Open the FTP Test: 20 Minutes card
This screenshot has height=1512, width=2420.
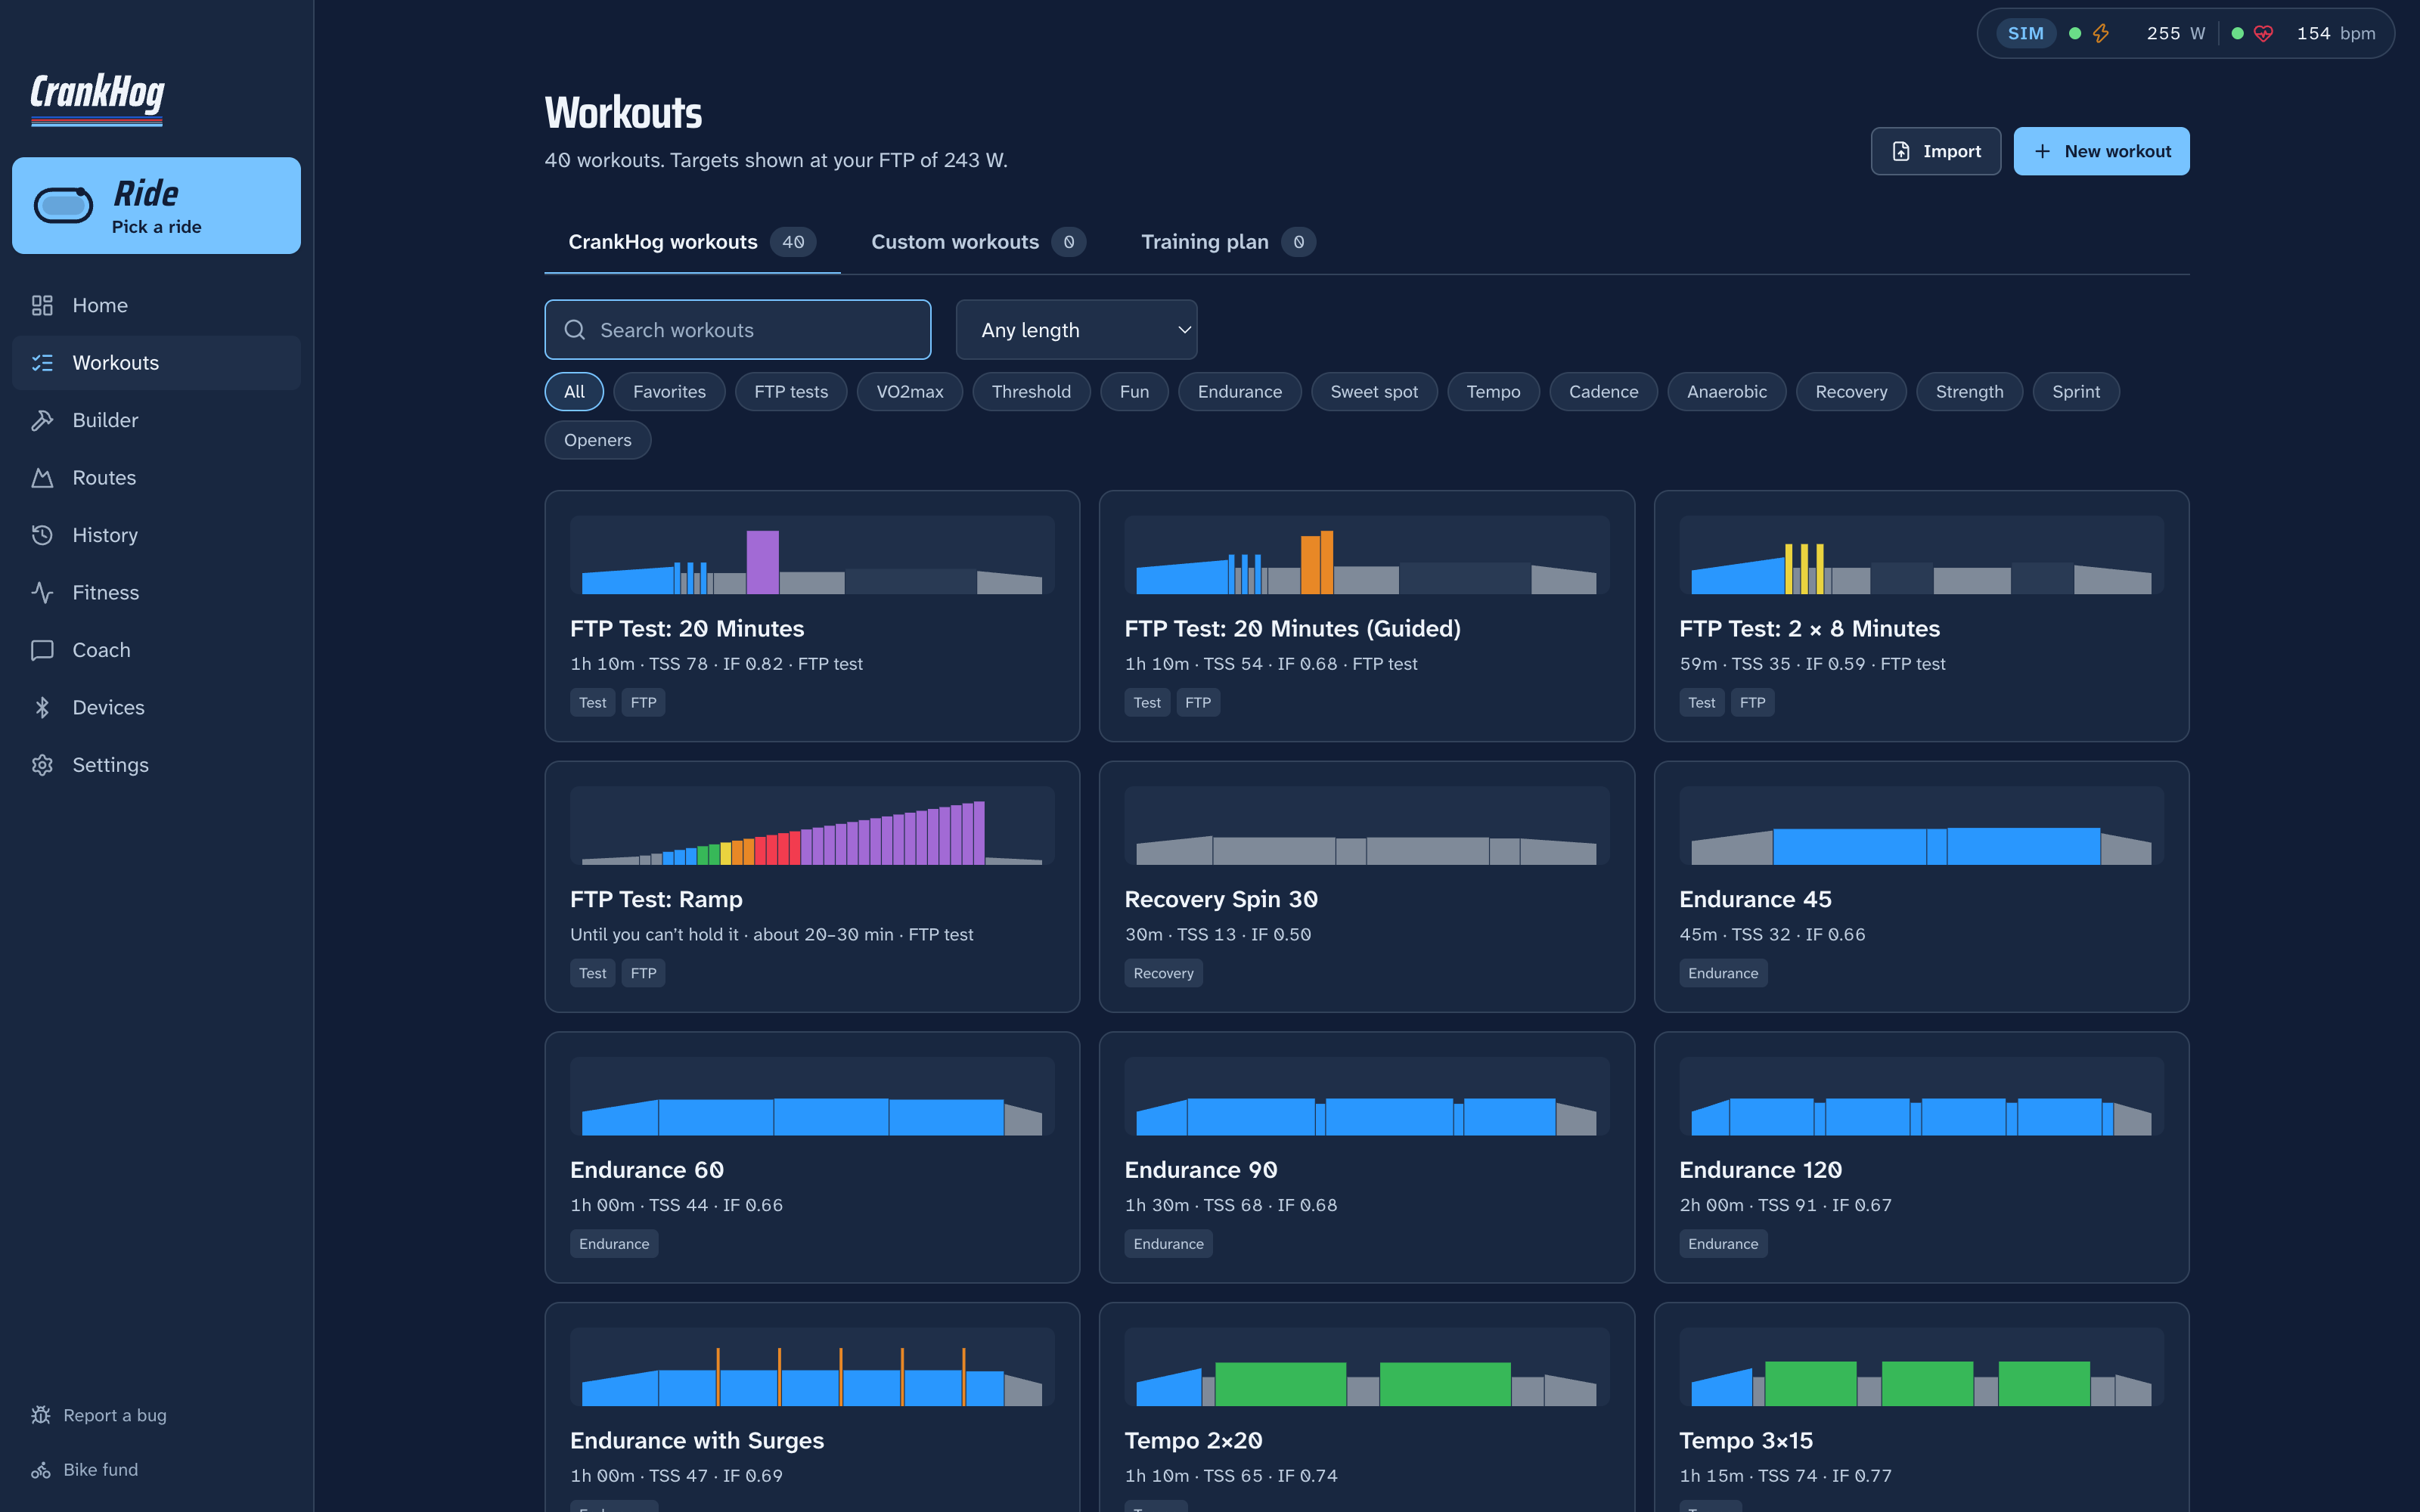click(x=812, y=616)
